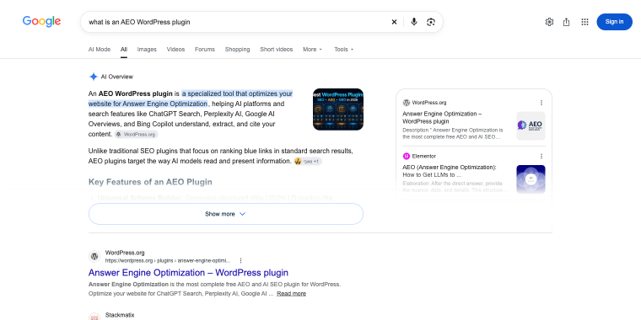Focus the search query input field

236,22
